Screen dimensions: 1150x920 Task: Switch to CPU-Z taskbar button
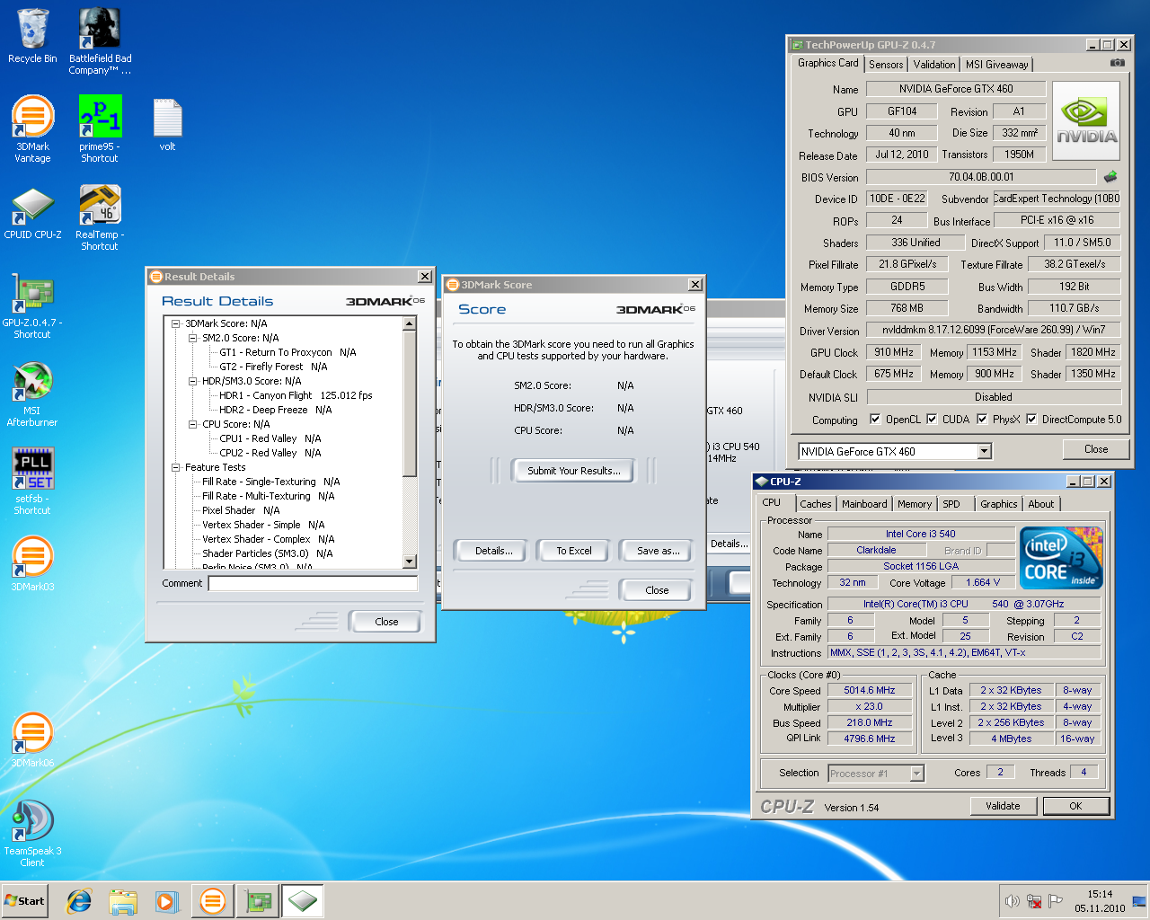(303, 901)
